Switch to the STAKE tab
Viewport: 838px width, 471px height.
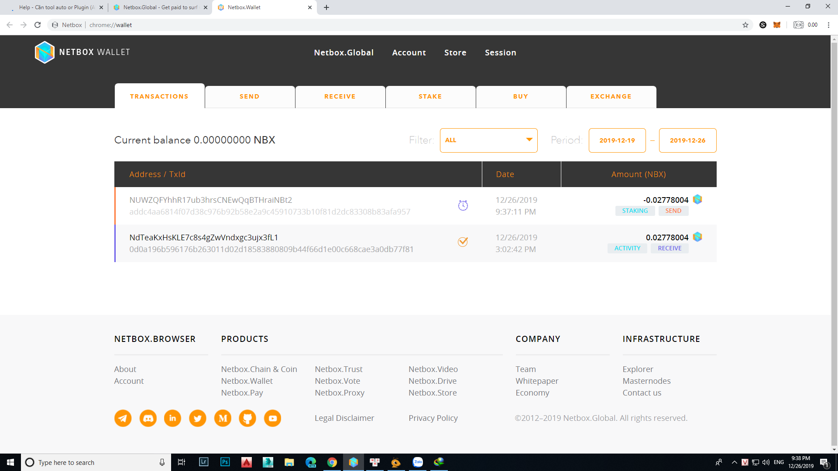[x=430, y=96]
